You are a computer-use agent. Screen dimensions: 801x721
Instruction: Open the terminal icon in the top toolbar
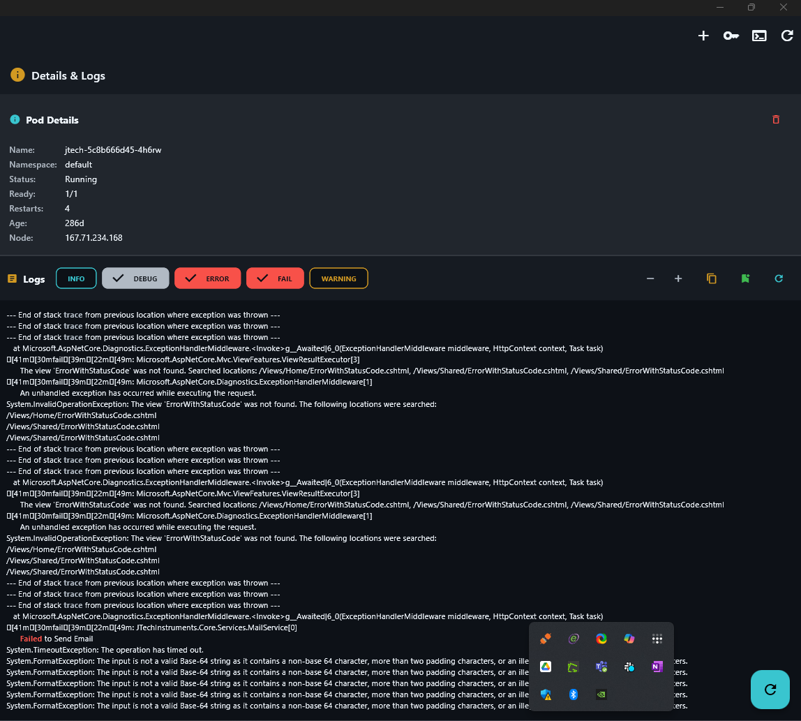(x=759, y=36)
